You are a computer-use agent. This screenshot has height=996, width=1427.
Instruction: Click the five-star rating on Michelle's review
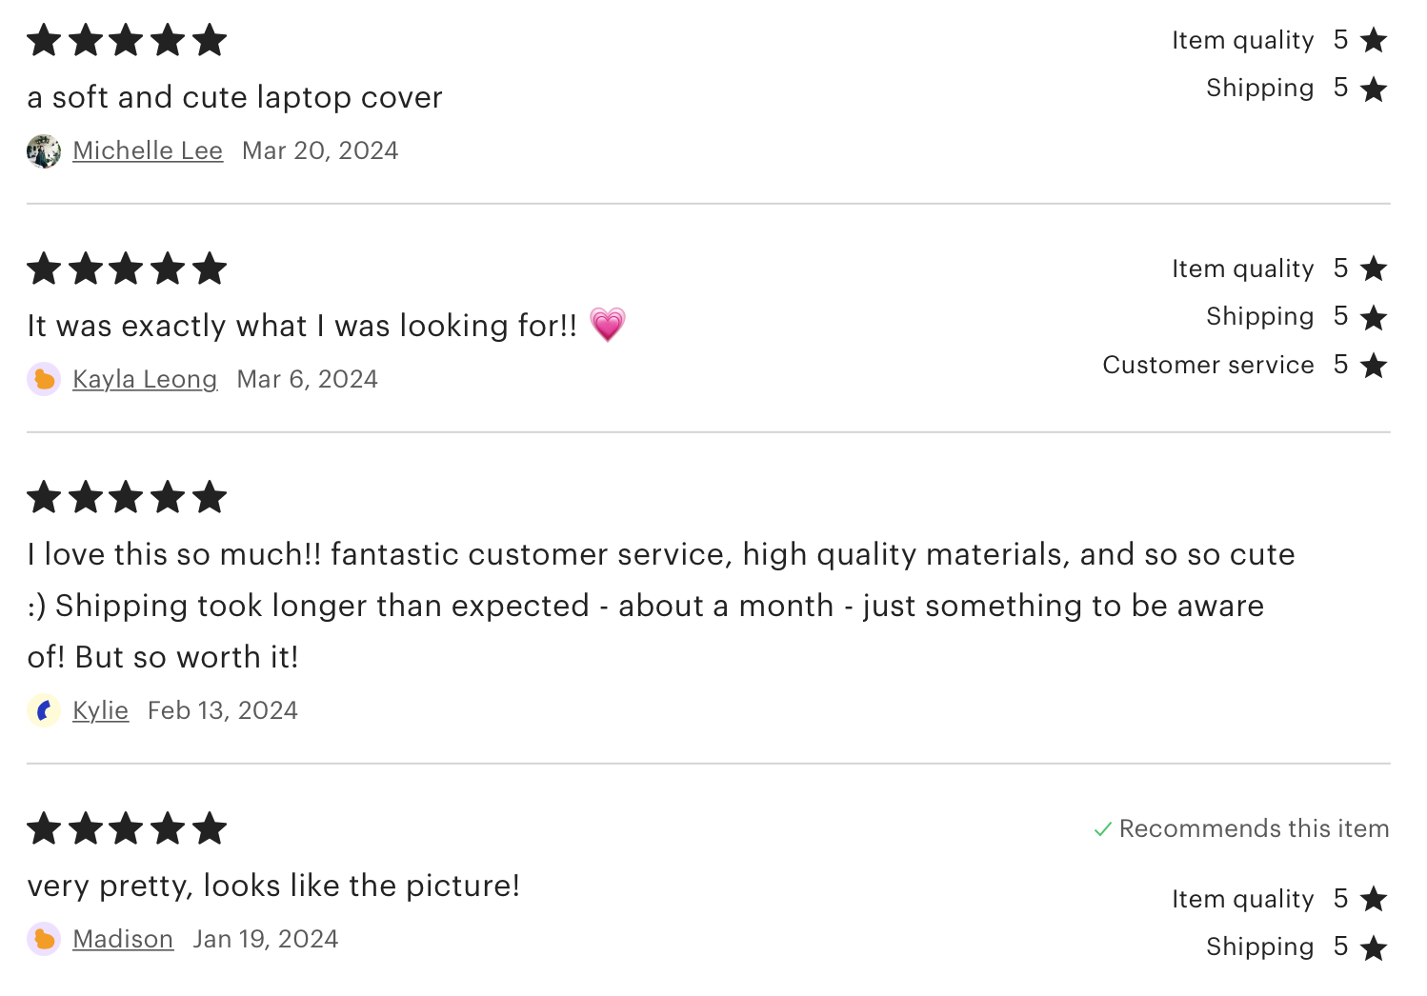pos(127,40)
